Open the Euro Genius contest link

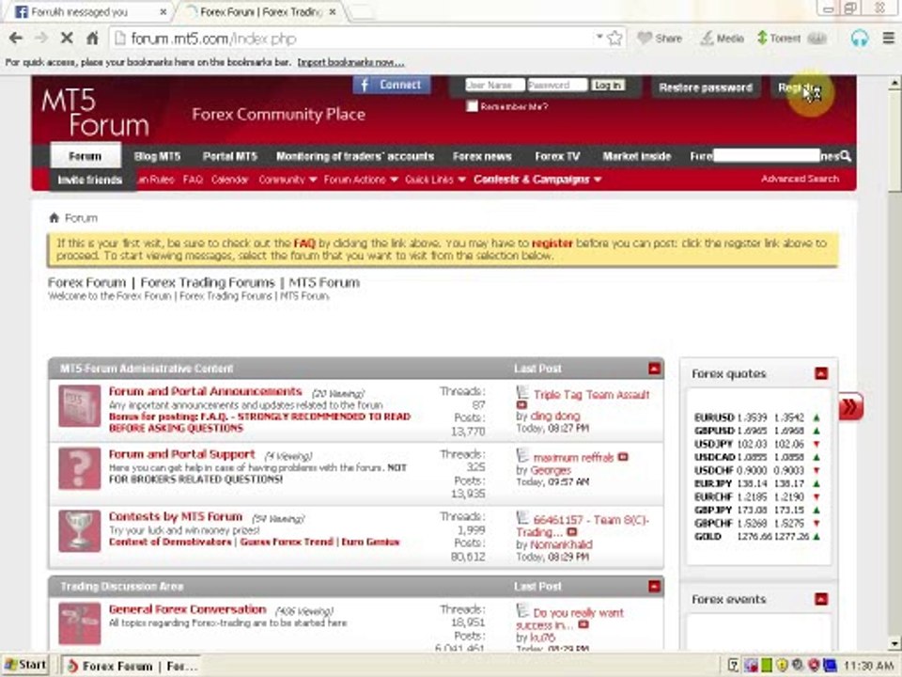click(x=370, y=542)
